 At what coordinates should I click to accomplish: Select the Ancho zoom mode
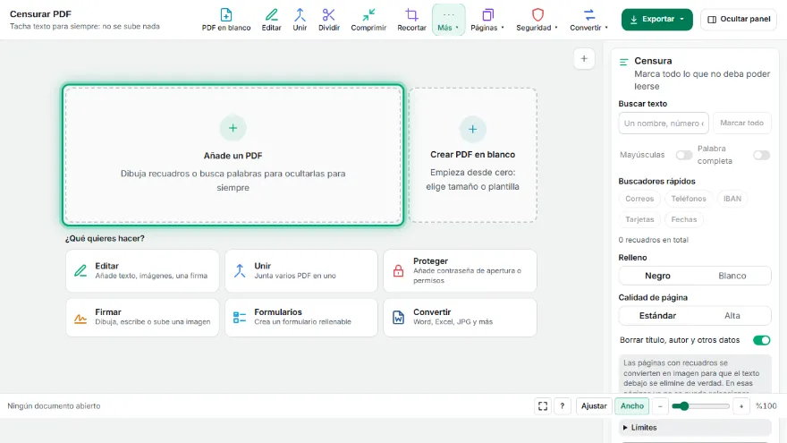coord(632,405)
